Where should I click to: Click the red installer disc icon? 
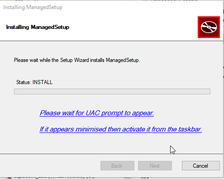pyautogui.click(x=209, y=27)
